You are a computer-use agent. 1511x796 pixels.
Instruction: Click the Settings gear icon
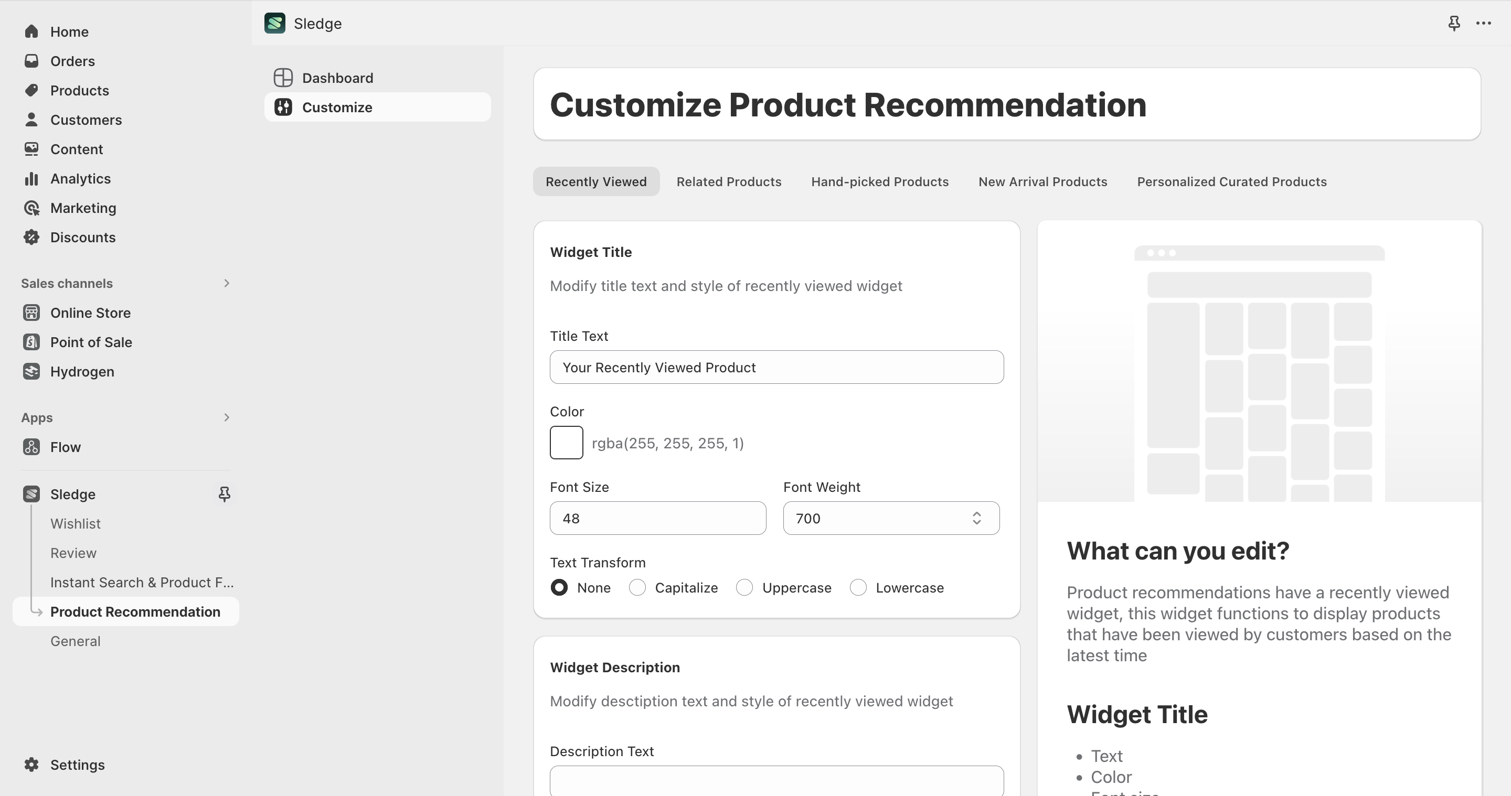pyautogui.click(x=31, y=765)
